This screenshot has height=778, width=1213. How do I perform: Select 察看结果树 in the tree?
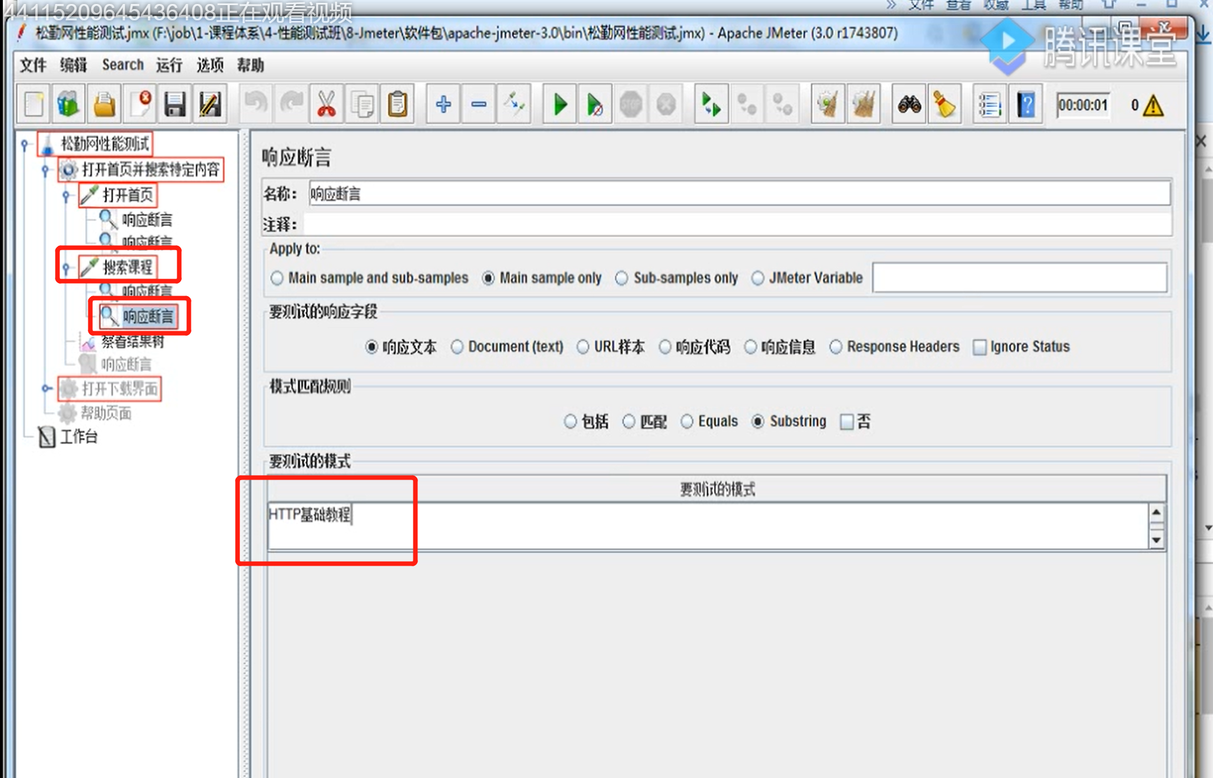click(x=133, y=341)
